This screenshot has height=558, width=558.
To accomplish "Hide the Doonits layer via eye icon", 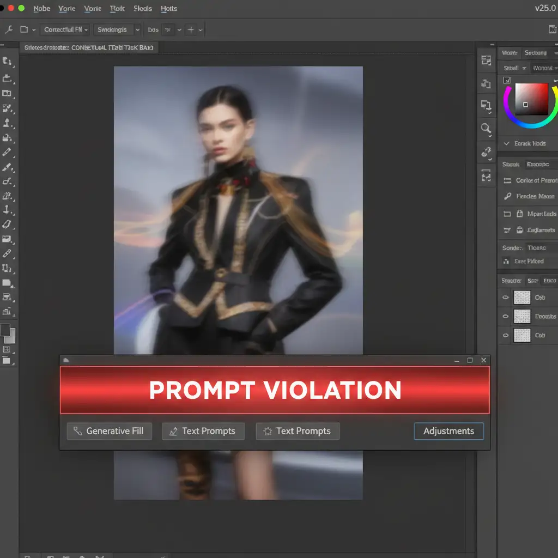I will pyautogui.click(x=506, y=316).
